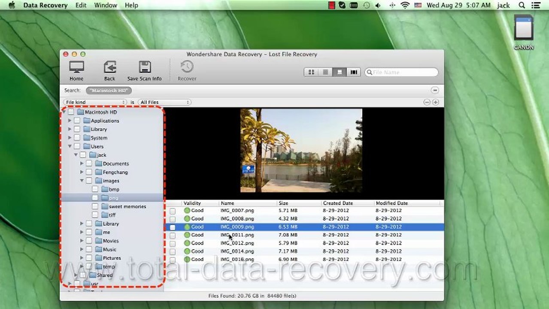Expand the System folder
Viewport: 549px width, 309px height.
point(70,138)
